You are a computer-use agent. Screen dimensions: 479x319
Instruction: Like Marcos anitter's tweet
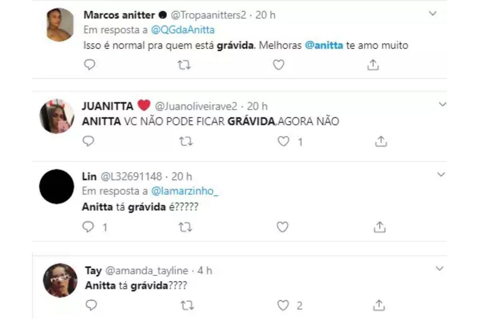coord(278,65)
